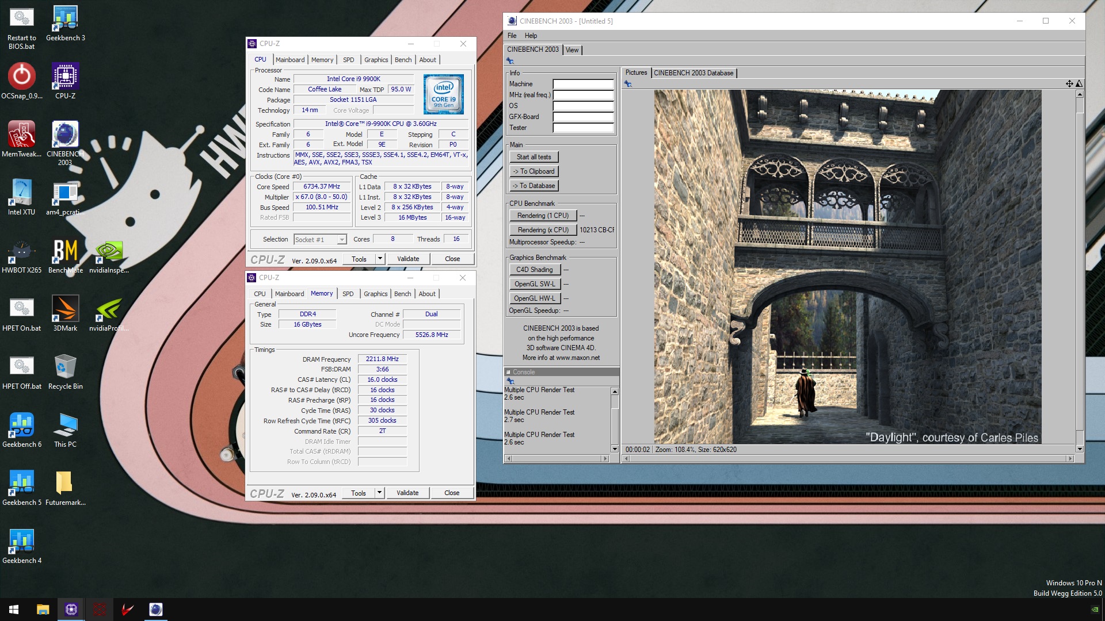Open File Explorer from the taskbar
The image size is (1105, 621).
pyautogui.click(x=43, y=609)
